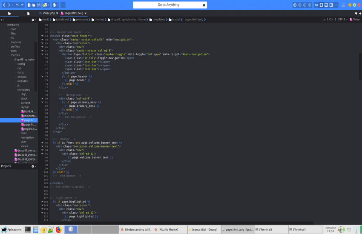Click the templates breadcrumb folder
This screenshot has width=362, height=234.
pos(157,20)
